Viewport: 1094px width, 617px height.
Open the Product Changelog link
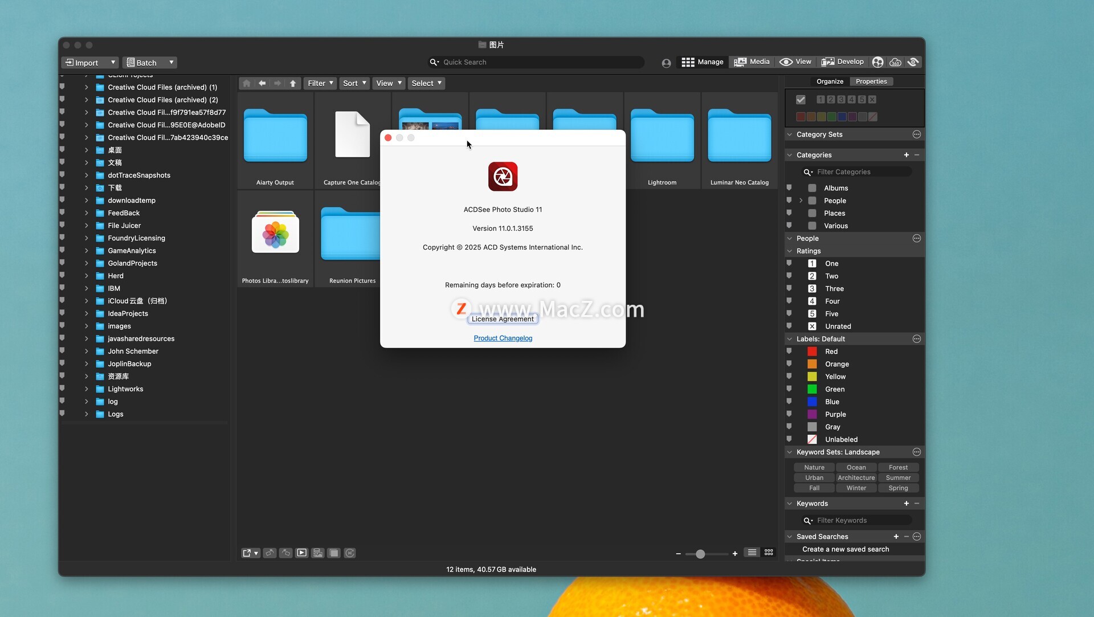click(503, 338)
